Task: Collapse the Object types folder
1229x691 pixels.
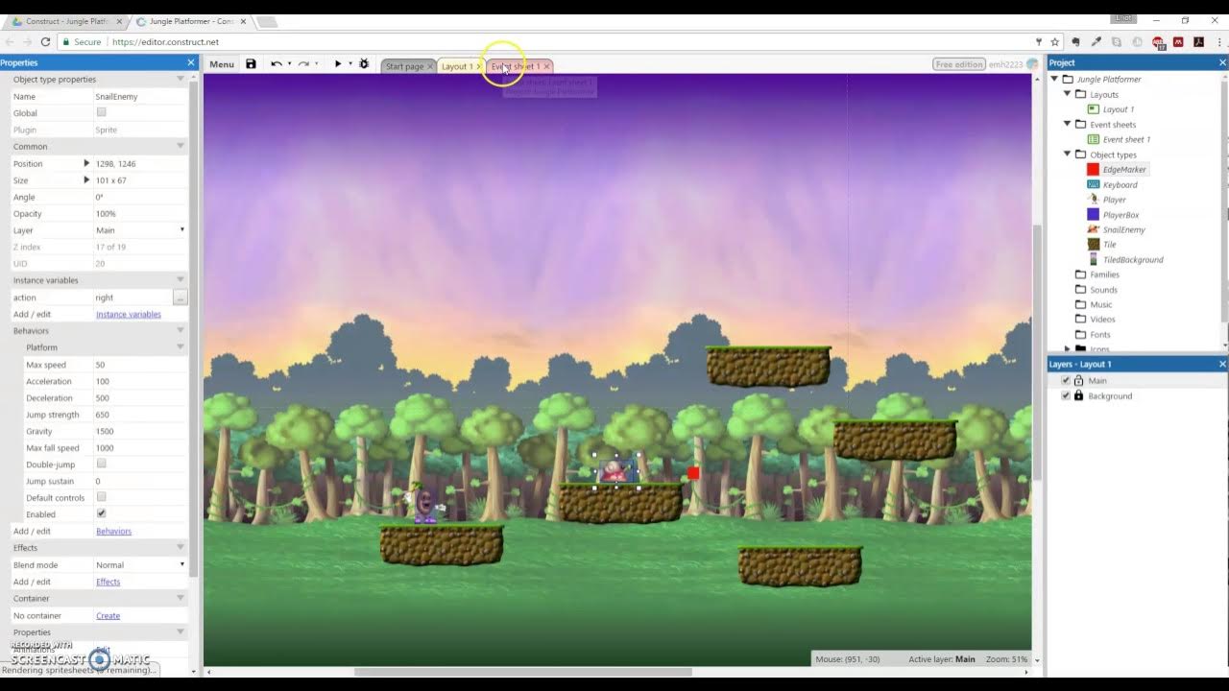Action: (x=1067, y=155)
